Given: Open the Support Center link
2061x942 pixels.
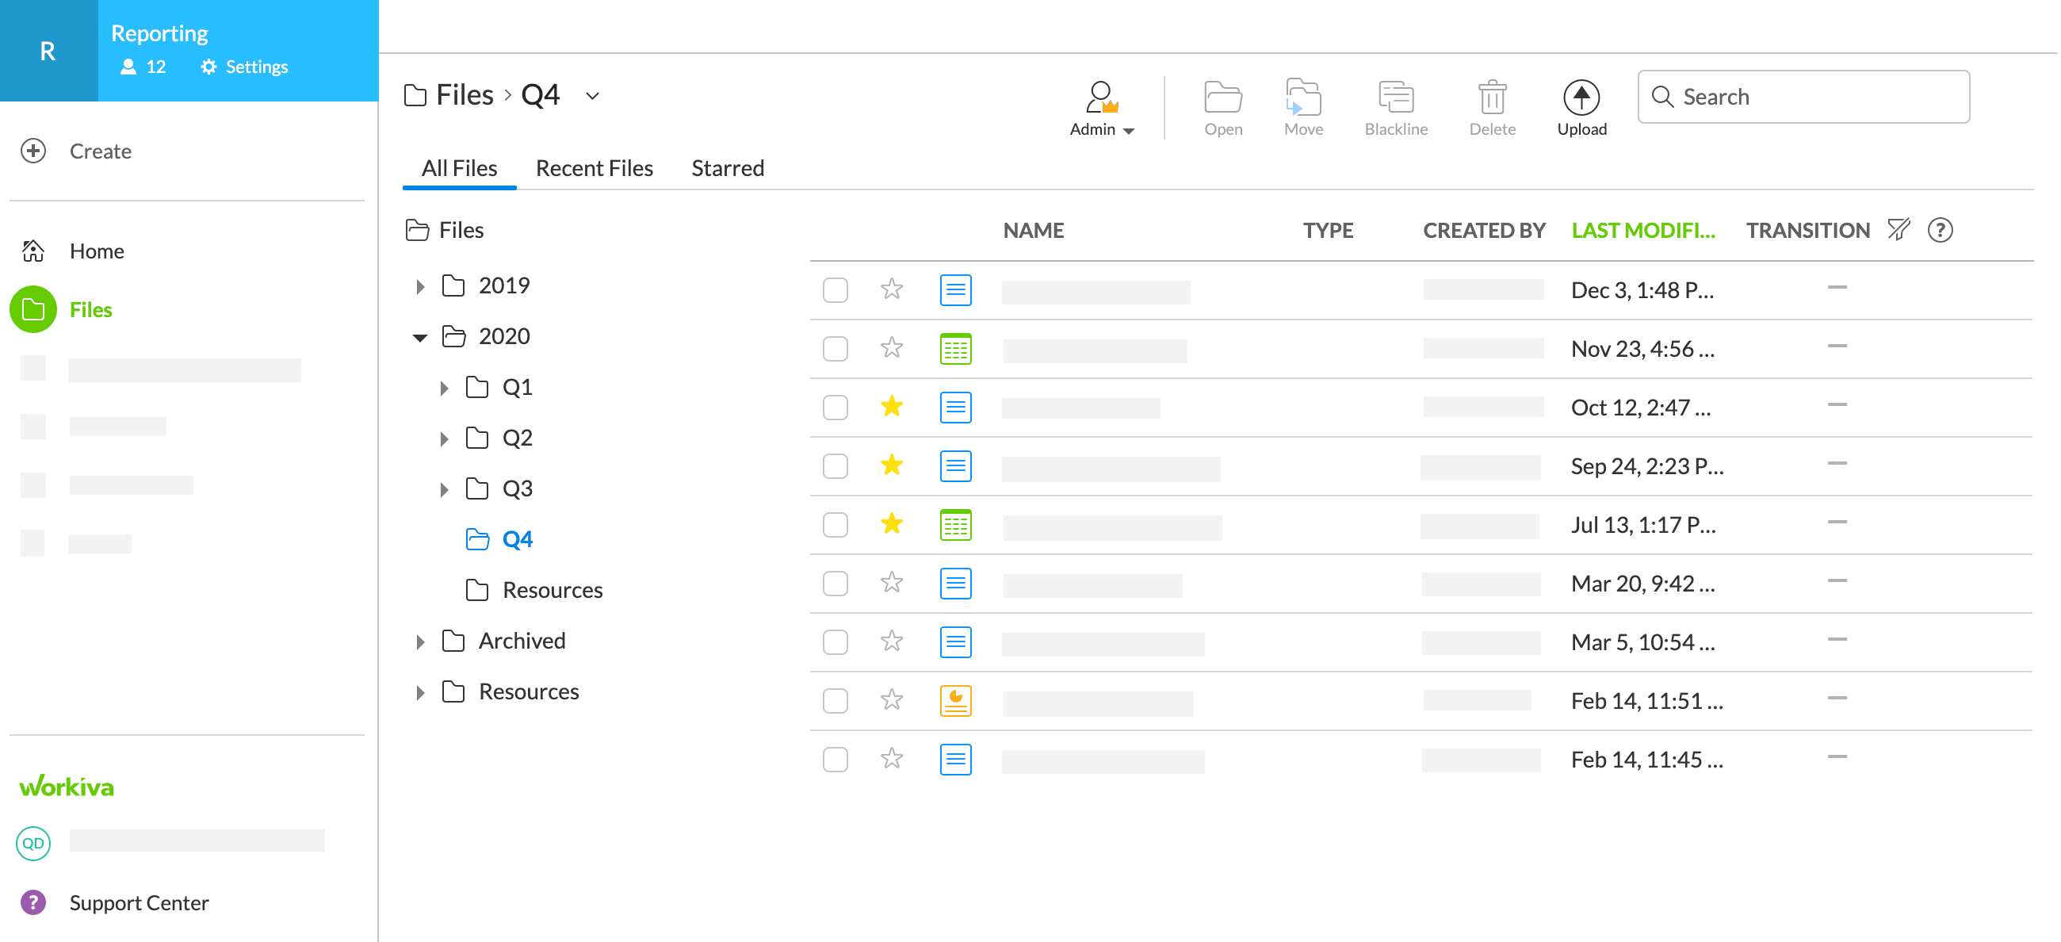Looking at the screenshot, I should (x=139, y=902).
